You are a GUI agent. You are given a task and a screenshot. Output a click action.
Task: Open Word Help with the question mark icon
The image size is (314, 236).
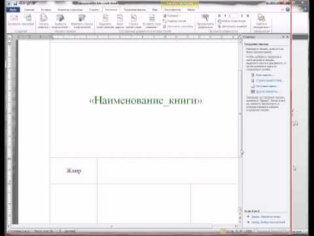click(x=288, y=9)
